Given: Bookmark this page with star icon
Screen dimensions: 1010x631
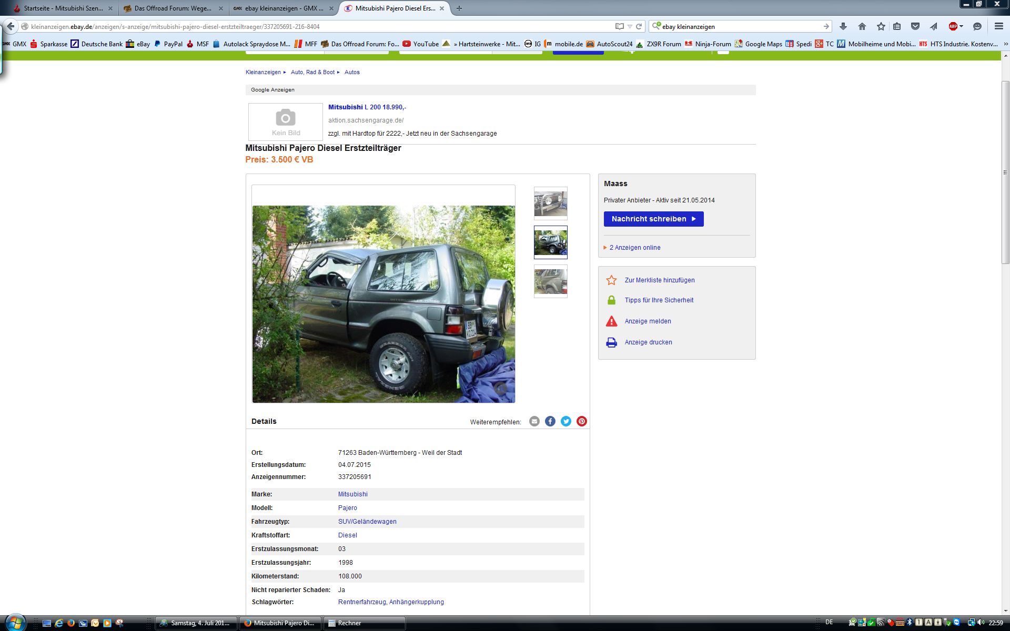Looking at the screenshot, I should [881, 26].
